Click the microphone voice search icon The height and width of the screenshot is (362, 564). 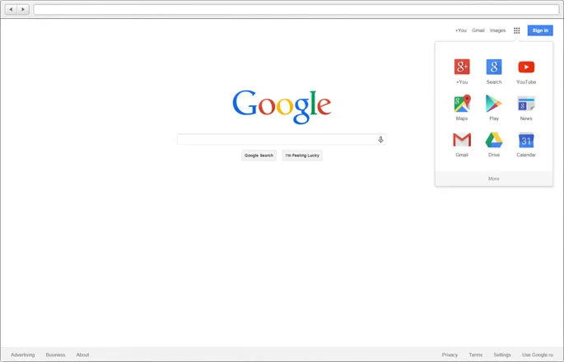click(x=380, y=140)
